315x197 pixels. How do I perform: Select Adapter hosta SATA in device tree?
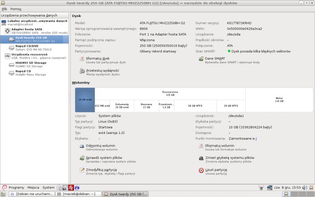(x=26, y=30)
